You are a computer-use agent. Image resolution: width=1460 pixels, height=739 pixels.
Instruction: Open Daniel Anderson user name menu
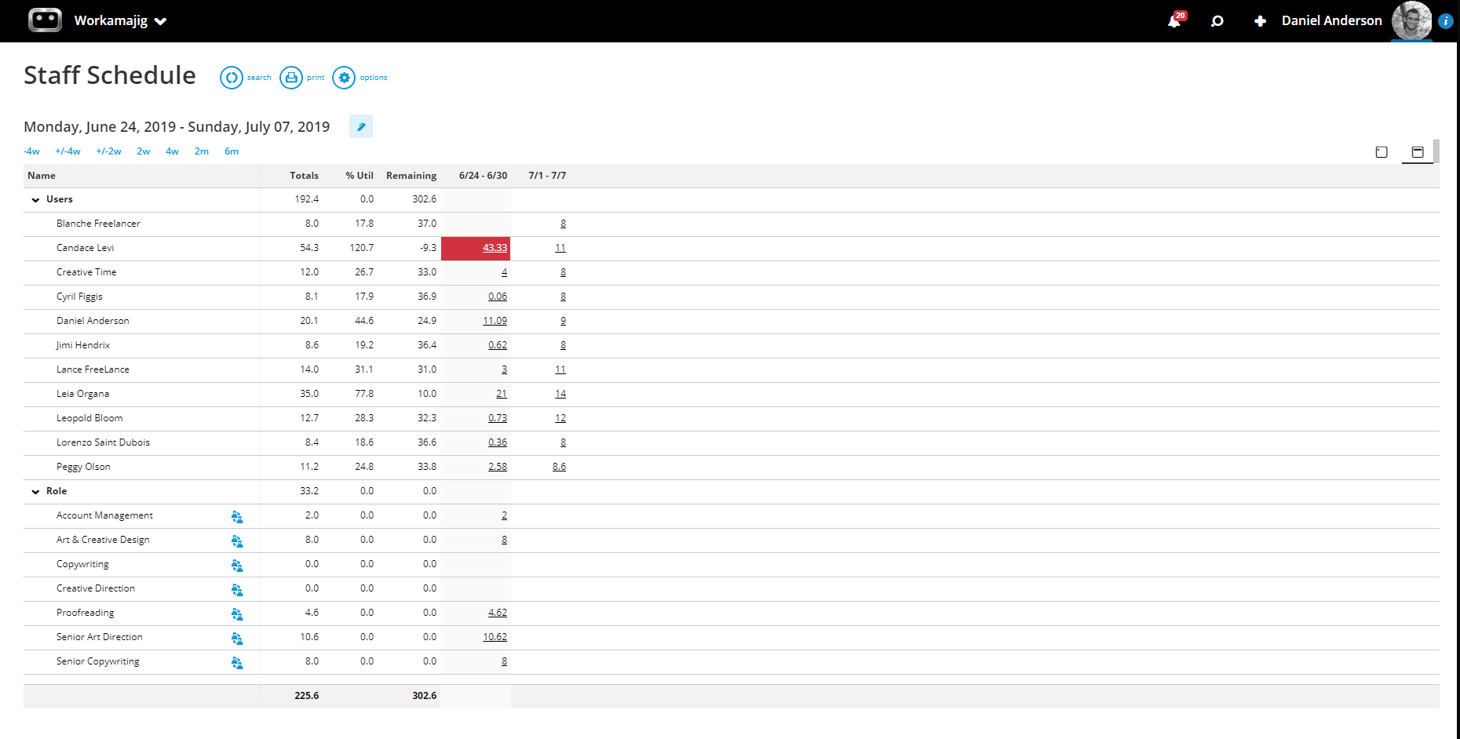click(x=1331, y=20)
